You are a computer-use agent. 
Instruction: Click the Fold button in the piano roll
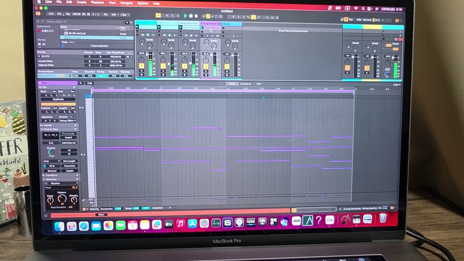90,83
